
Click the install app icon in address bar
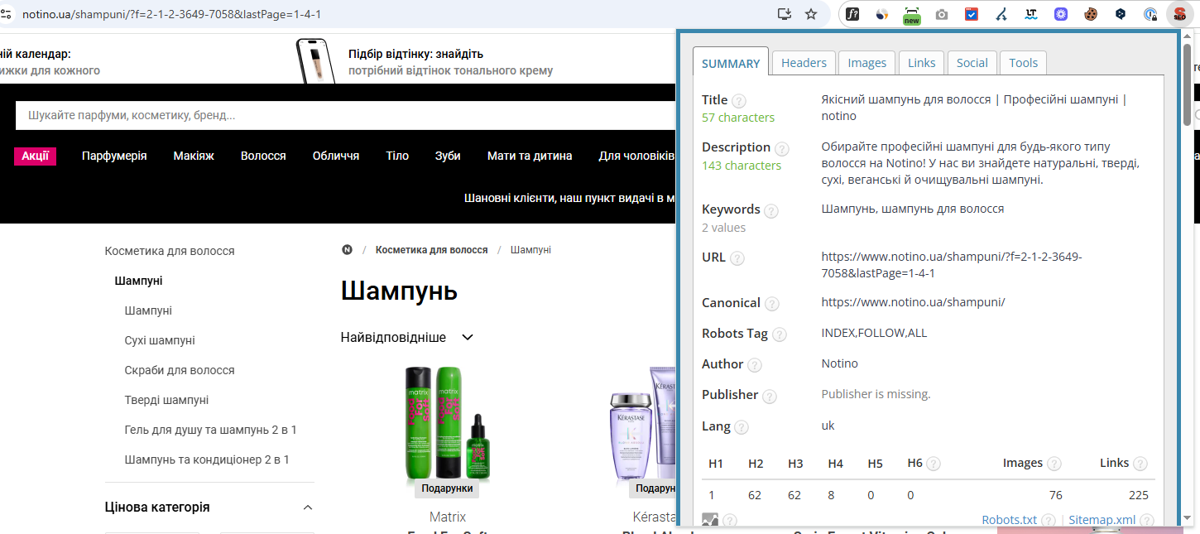[785, 14]
